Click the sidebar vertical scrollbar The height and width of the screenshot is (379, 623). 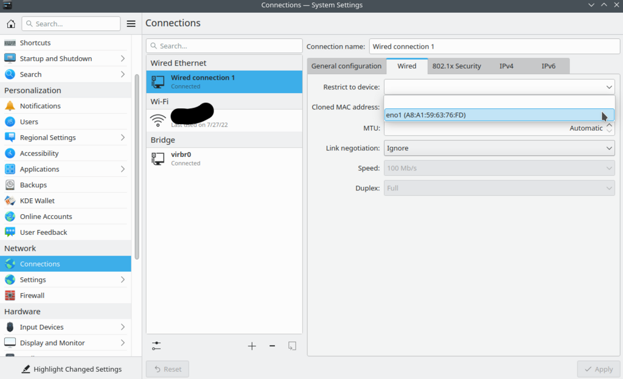point(137,164)
